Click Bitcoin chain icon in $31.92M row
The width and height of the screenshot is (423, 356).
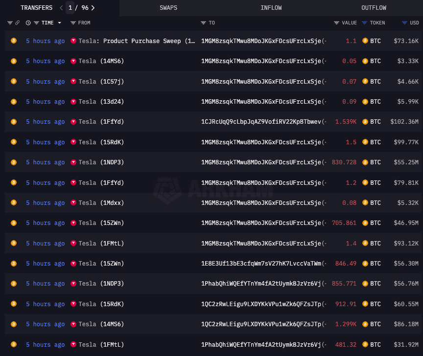14,344
